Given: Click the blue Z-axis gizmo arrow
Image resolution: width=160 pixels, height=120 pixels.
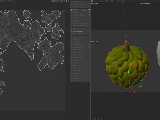Looking at the screenshot, I should pyautogui.click(x=142, y=80).
